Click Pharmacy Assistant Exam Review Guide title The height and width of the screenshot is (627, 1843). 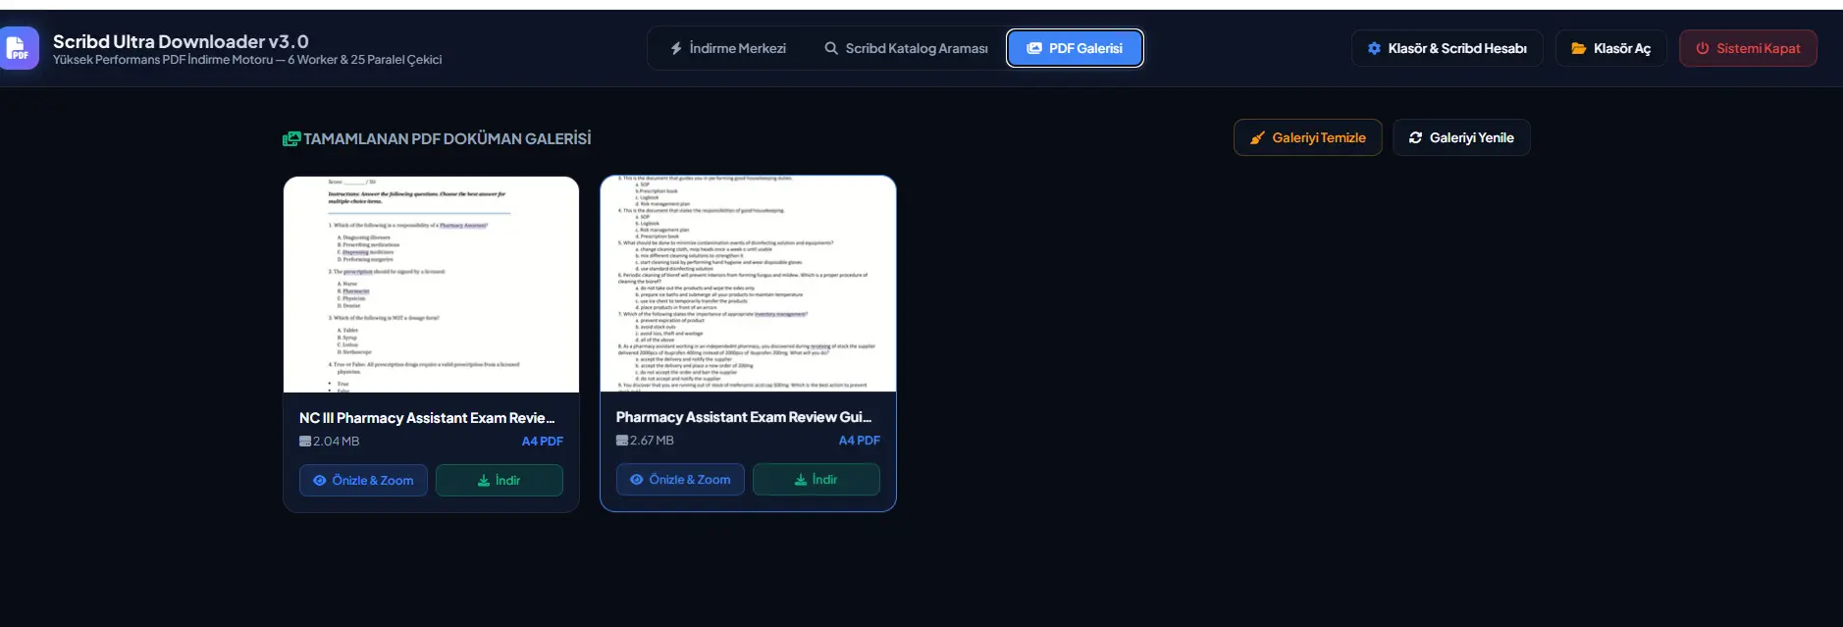[x=744, y=417]
